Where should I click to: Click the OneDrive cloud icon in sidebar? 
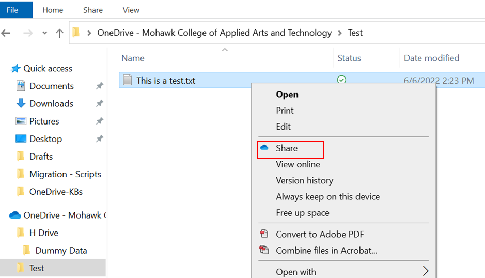(x=15, y=215)
